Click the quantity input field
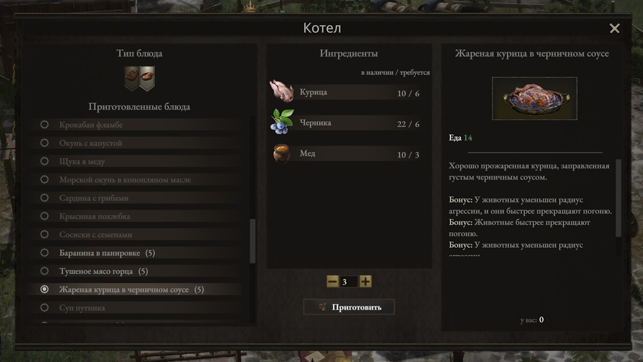643x362 pixels. (x=349, y=282)
